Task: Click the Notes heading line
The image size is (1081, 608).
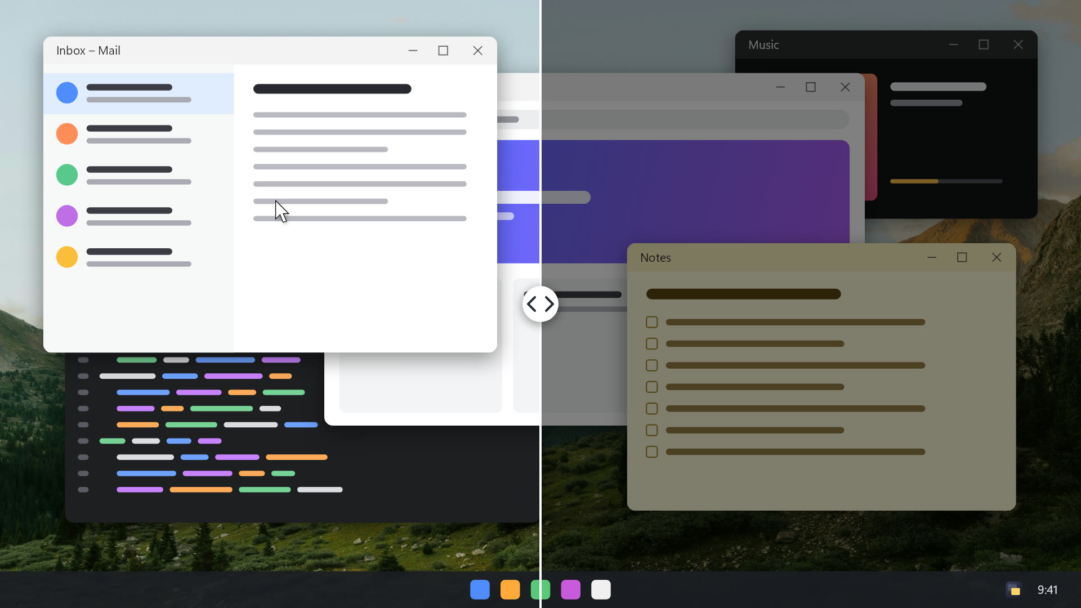Action: (x=743, y=294)
